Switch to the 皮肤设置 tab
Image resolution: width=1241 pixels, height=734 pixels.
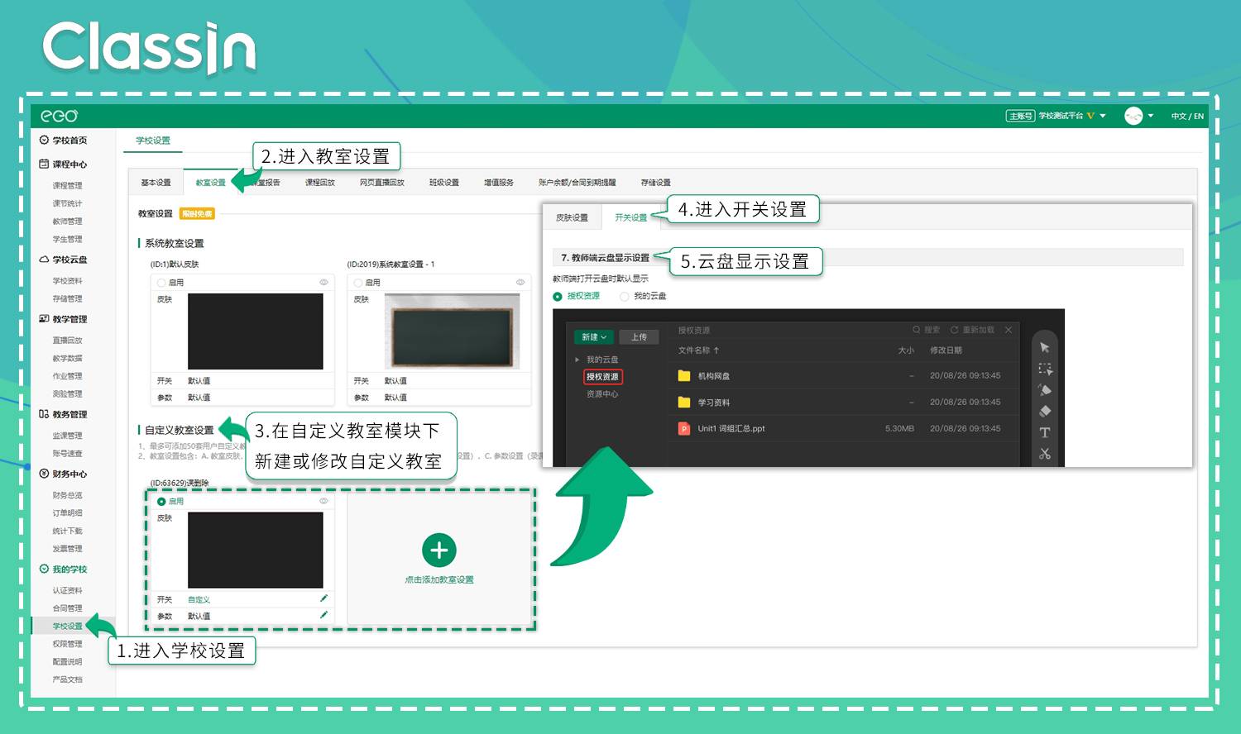[572, 217]
